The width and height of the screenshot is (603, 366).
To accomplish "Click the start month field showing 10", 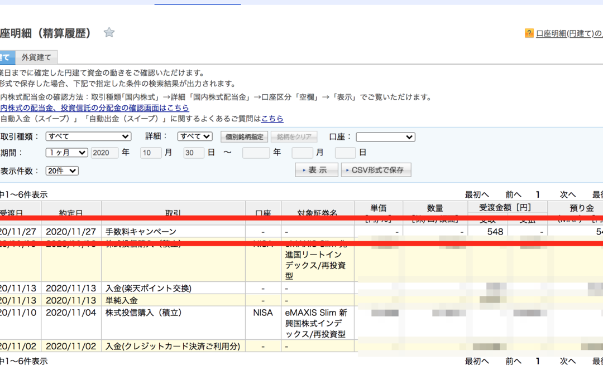I will click(150, 153).
